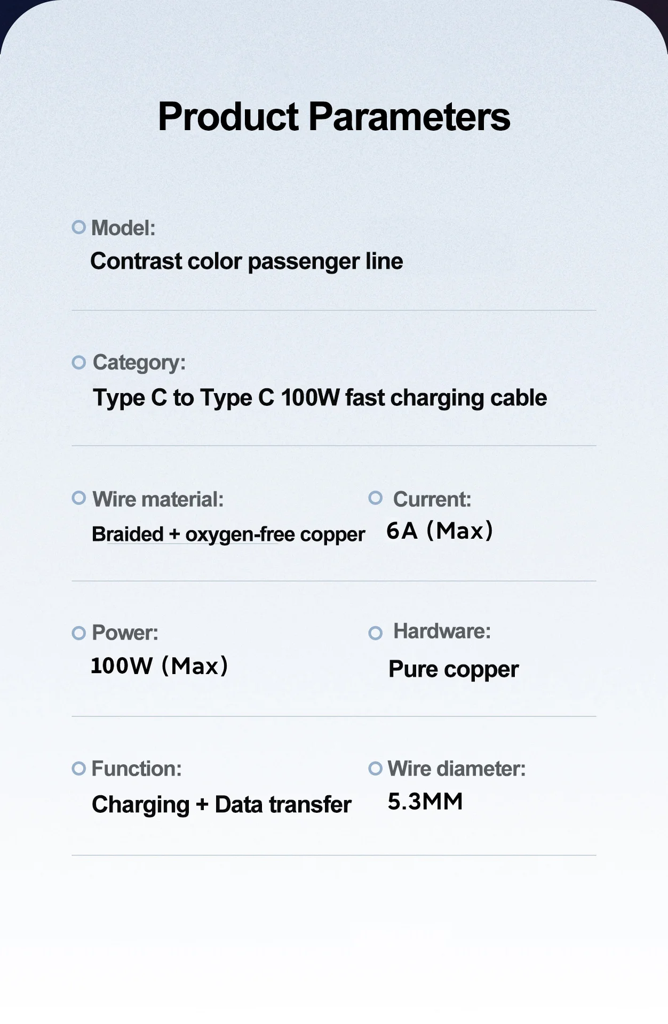Click the 100W (Max) power value

coord(160,666)
